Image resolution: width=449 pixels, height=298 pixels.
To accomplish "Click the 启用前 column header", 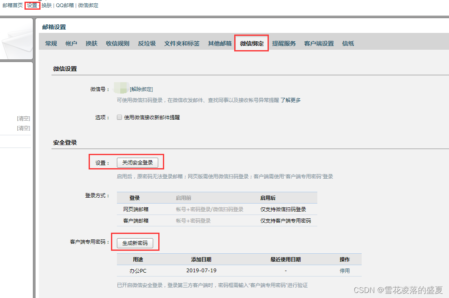I will 184,198.
